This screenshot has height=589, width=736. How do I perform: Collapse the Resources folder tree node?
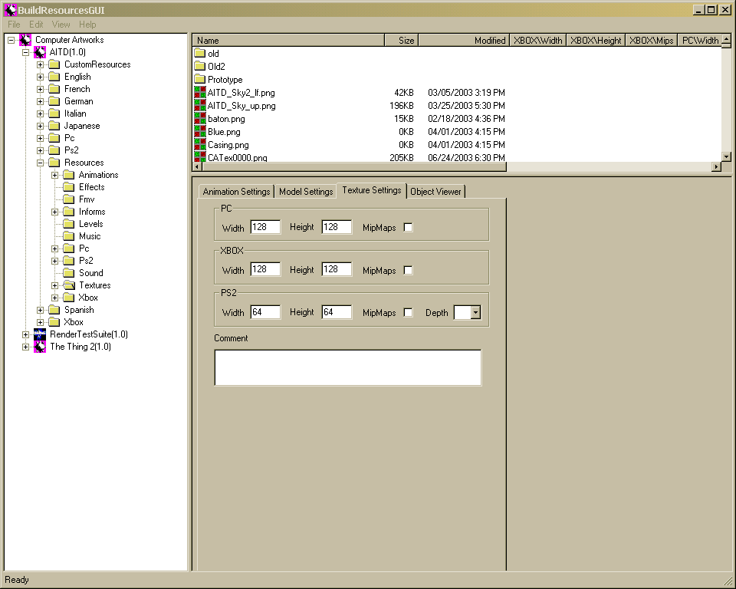(x=41, y=163)
